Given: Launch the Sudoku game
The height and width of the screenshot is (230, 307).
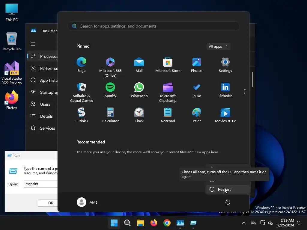Looking at the screenshot, I should click(x=82, y=115).
